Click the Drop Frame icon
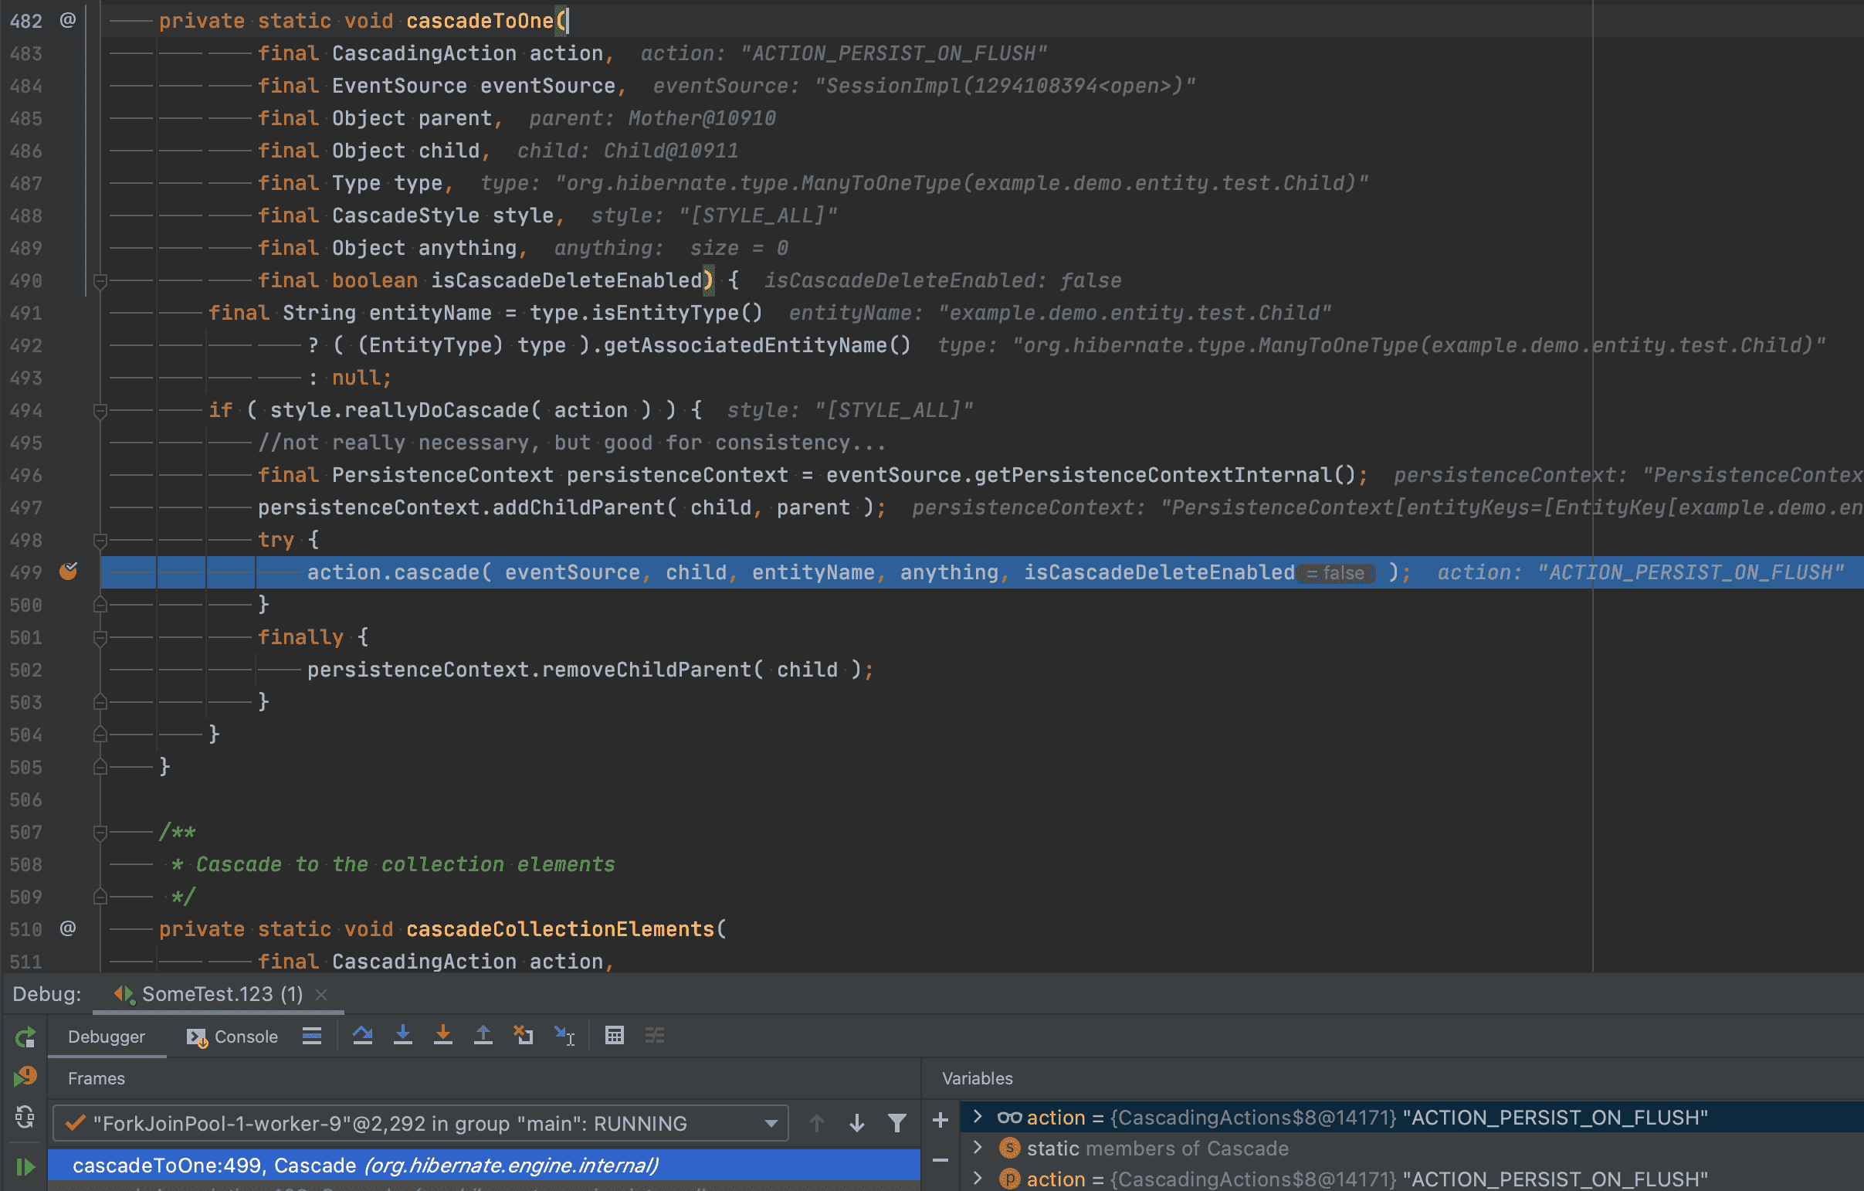This screenshot has height=1191, width=1864. [x=524, y=1035]
